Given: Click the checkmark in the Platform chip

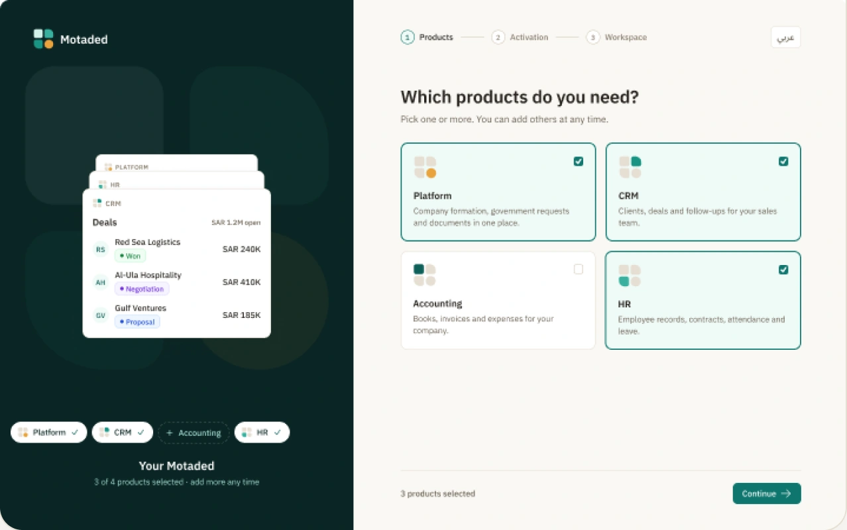Looking at the screenshot, I should pyautogui.click(x=75, y=433).
